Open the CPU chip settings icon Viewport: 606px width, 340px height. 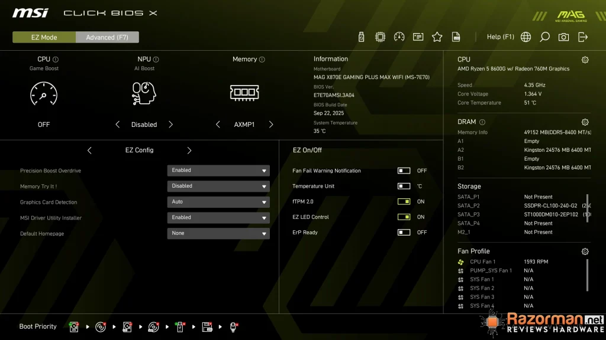380,37
